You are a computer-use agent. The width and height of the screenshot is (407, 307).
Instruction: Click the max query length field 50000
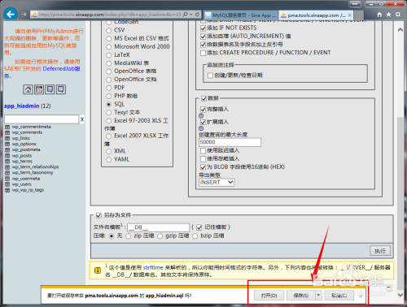click(230, 142)
